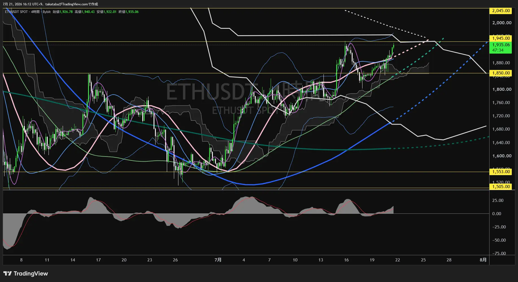This screenshot has width=518, height=282.
Task: Click the Bybit exchange label in header
Action: point(47,12)
